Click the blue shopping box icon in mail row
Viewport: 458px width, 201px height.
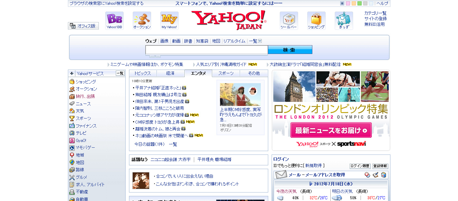pos(384,175)
